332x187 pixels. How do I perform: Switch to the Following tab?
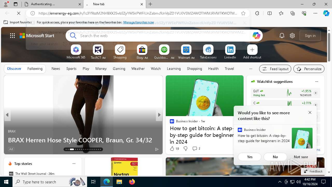pos(35,69)
